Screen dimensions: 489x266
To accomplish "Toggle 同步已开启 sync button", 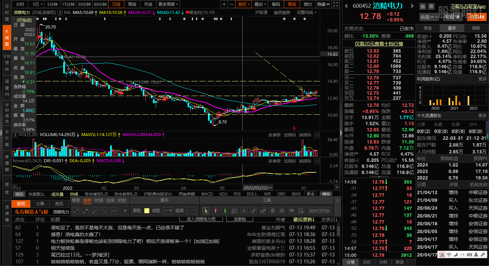I will click(x=319, y=211).
